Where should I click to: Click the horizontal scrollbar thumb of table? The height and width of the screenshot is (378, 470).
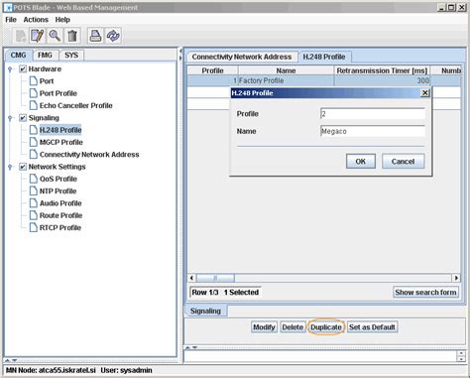pos(215,278)
